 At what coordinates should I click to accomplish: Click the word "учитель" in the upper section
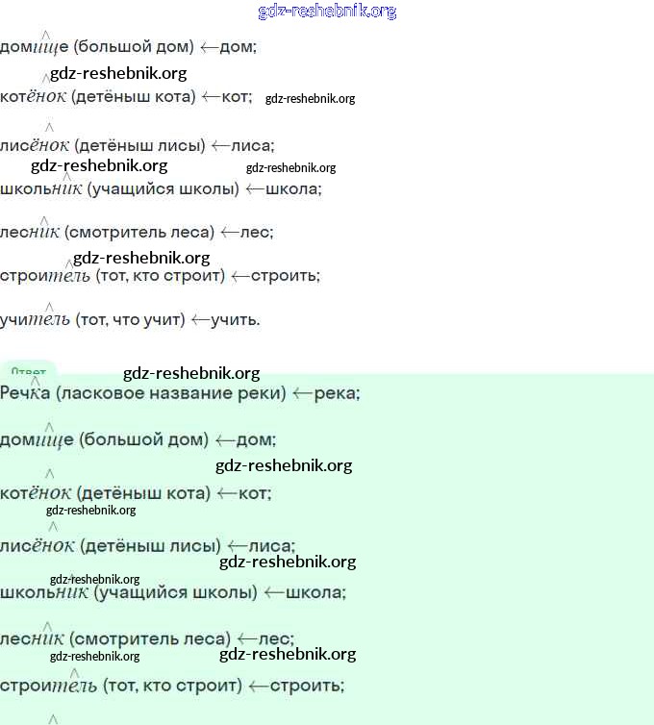click(x=36, y=319)
